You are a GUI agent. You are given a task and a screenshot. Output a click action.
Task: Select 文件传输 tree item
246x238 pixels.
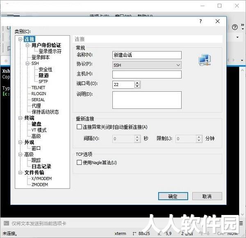click(34, 173)
